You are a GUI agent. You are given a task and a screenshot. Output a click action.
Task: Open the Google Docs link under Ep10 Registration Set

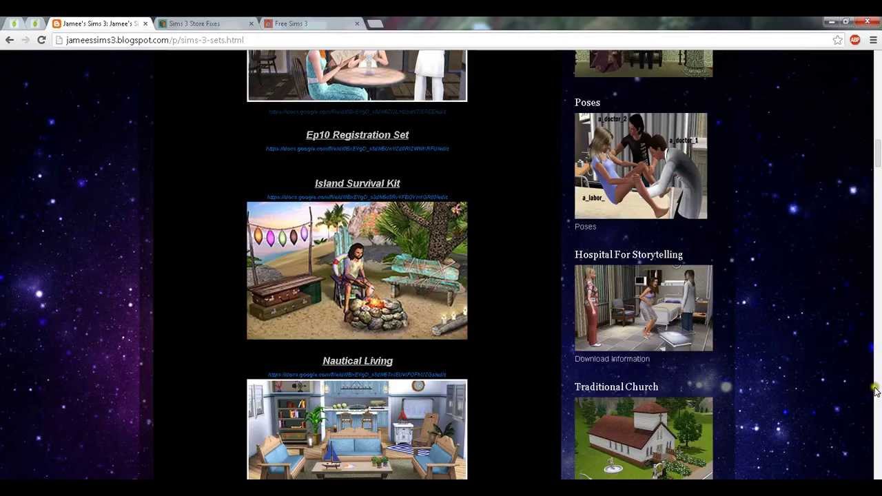pyautogui.click(x=357, y=149)
